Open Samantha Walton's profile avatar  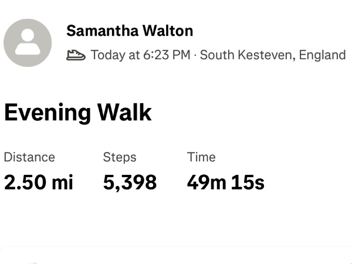click(28, 42)
